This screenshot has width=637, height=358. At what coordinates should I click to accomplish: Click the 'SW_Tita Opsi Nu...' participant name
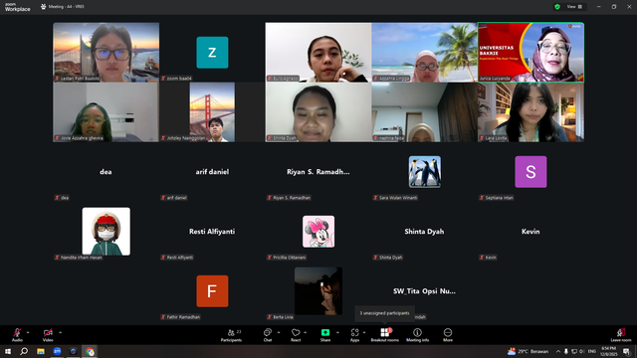[424, 291]
